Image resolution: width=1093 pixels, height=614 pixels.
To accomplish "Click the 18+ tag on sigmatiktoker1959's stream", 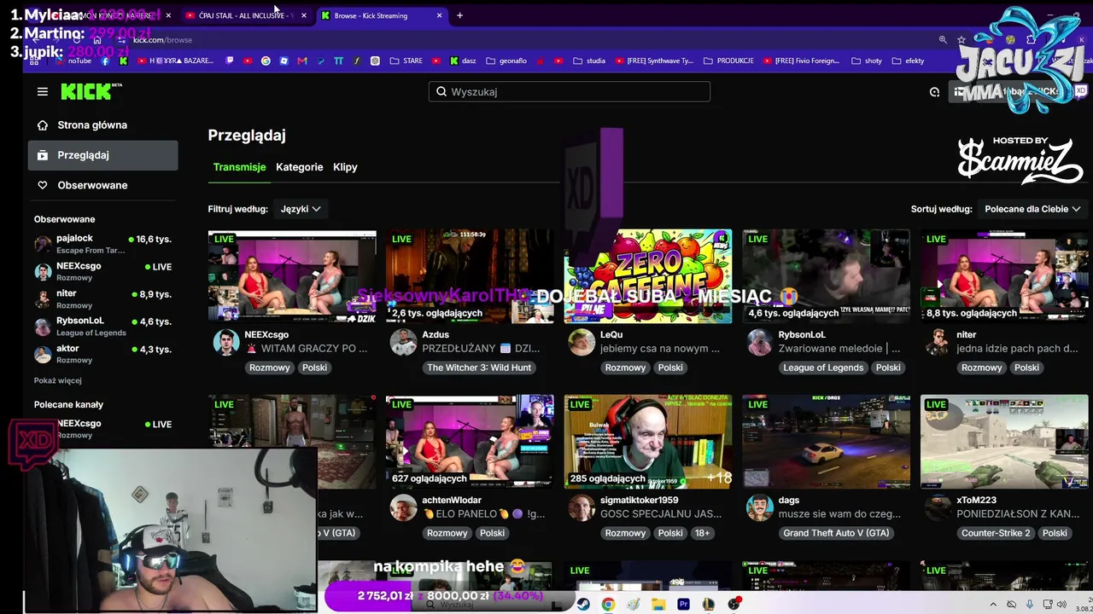I will (x=702, y=533).
